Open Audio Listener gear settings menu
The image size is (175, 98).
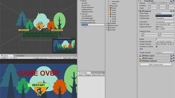[x=174, y=61]
